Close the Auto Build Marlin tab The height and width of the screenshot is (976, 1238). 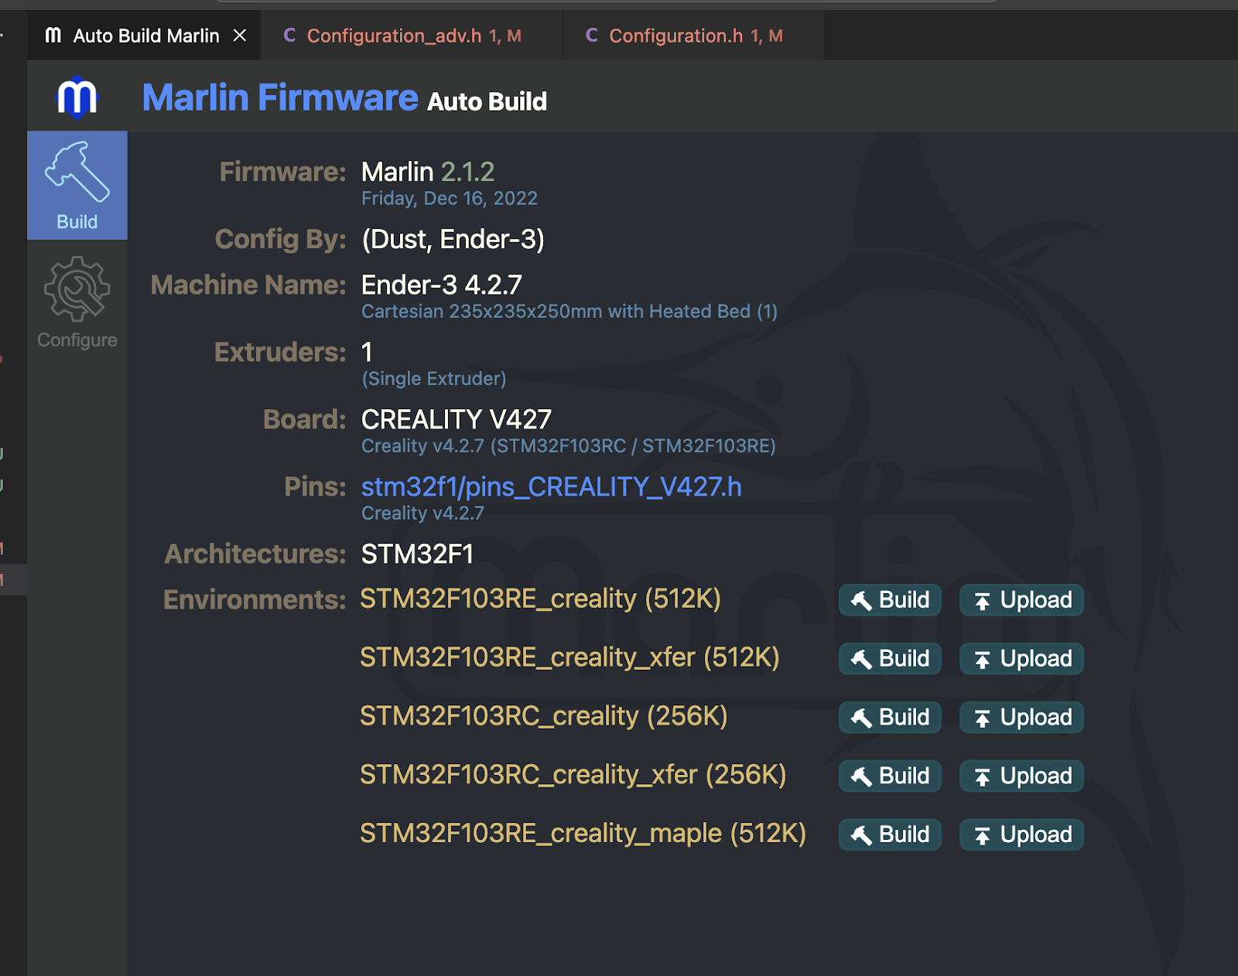click(x=240, y=36)
